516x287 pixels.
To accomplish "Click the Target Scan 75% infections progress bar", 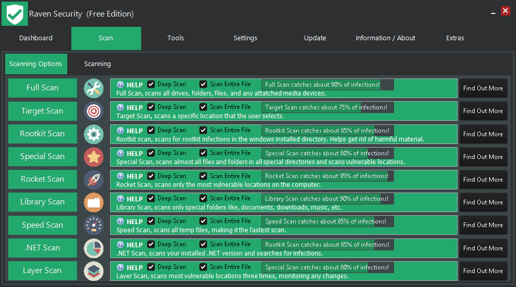I will pos(327,107).
